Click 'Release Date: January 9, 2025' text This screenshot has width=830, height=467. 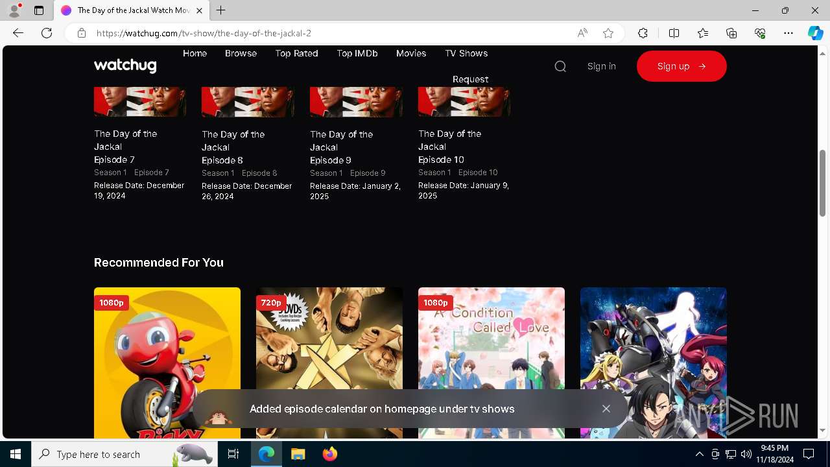coord(463,191)
